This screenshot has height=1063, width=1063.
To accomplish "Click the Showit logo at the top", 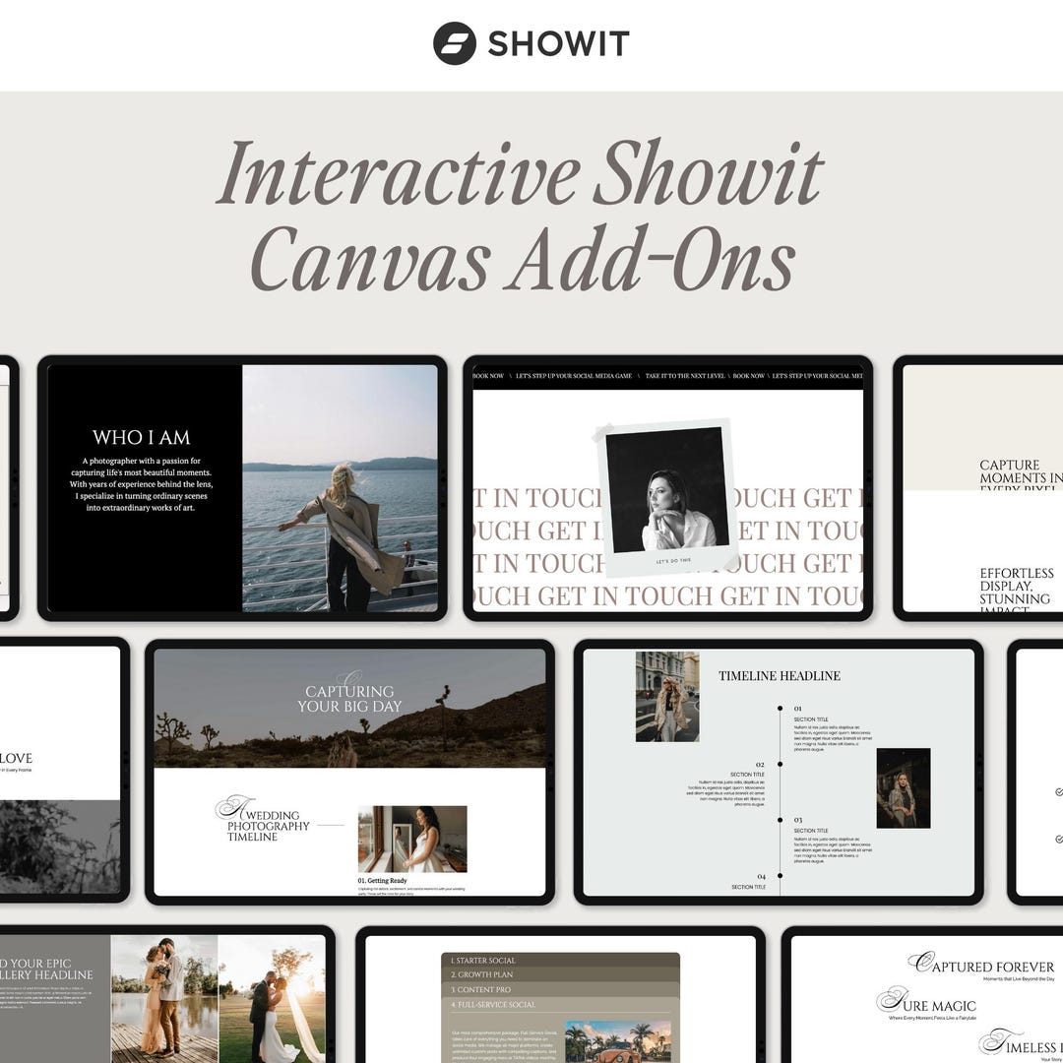I will coord(531,42).
